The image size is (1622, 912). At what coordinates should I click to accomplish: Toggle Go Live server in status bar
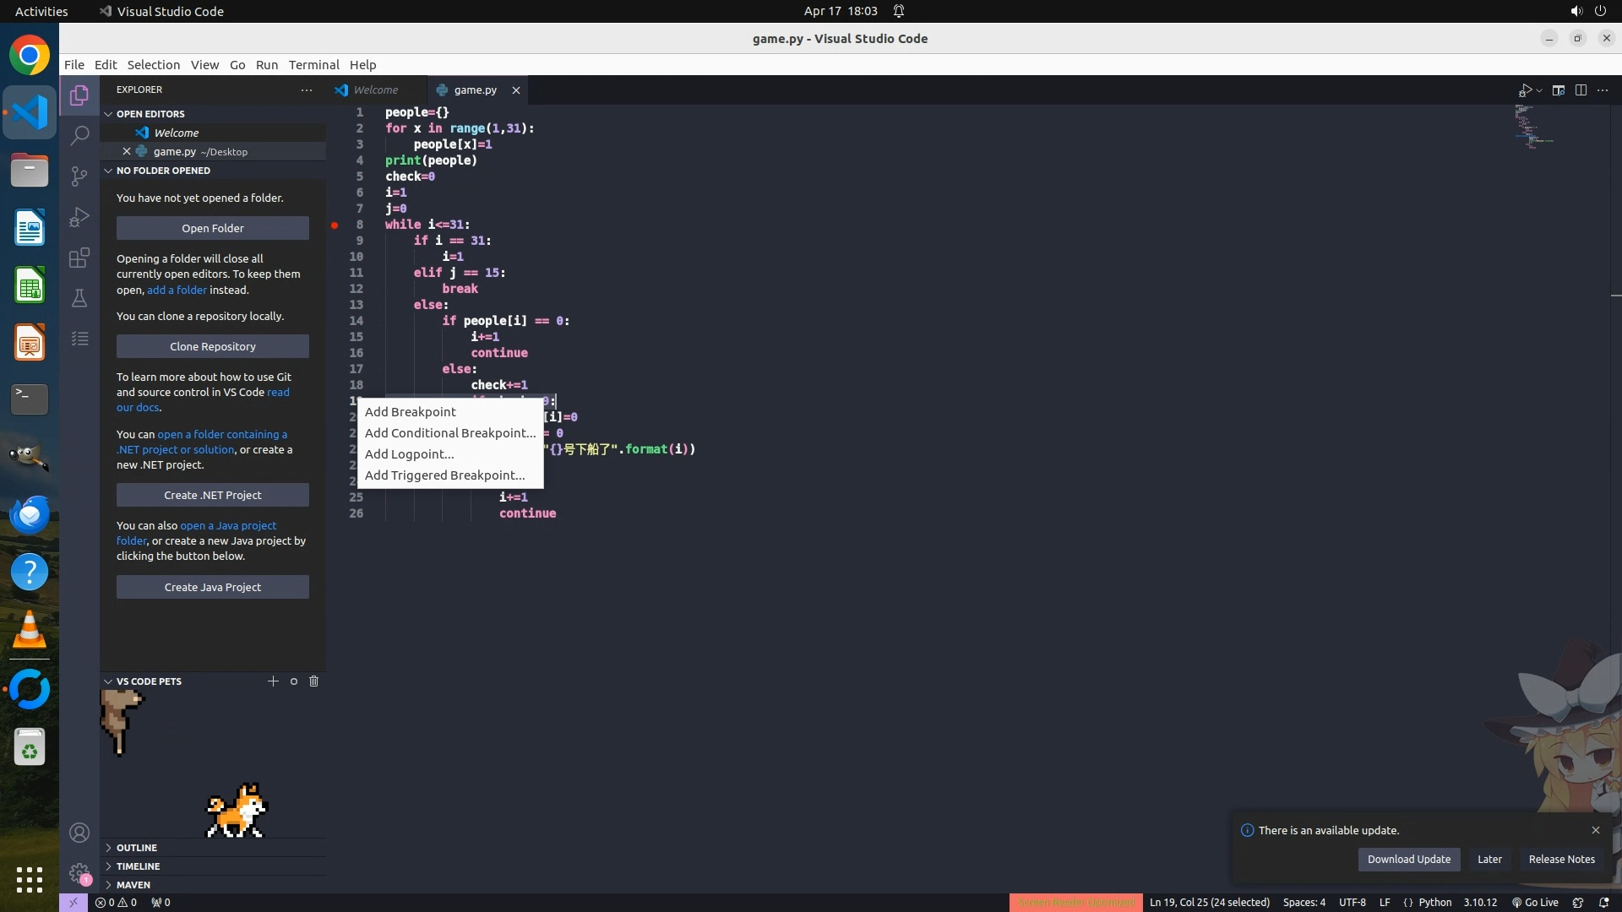tap(1535, 903)
